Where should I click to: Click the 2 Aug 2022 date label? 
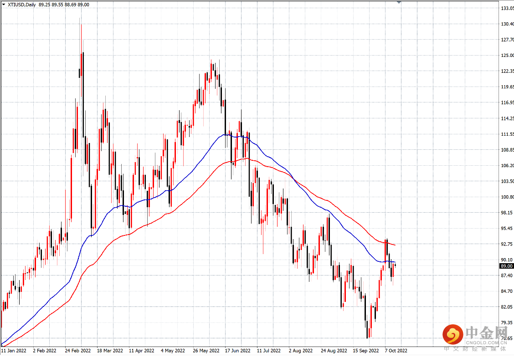(x=301, y=351)
